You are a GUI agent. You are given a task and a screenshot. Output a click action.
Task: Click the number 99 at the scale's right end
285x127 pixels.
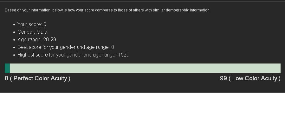[x=223, y=78]
